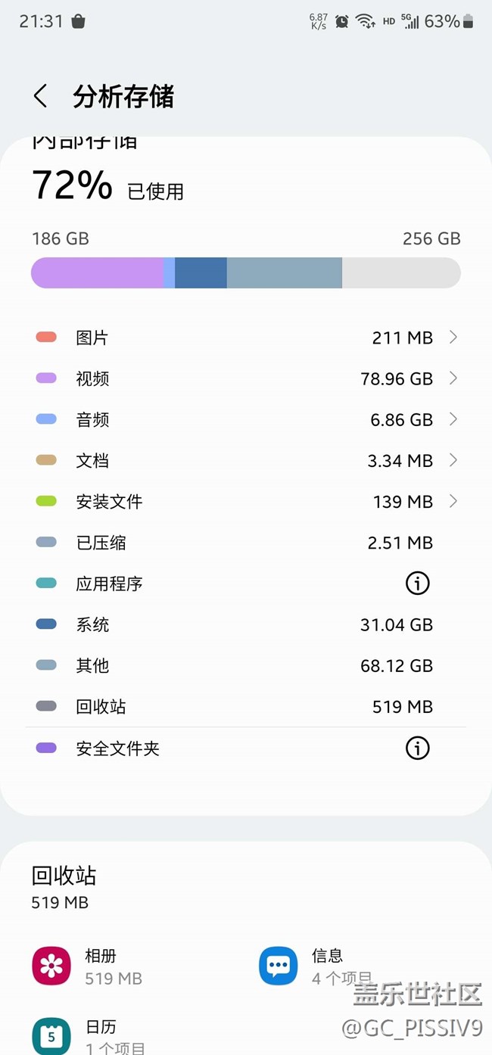492x1055 pixels.
Task: Tap the 视频 purple color legend dot
Action: coord(46,378)
